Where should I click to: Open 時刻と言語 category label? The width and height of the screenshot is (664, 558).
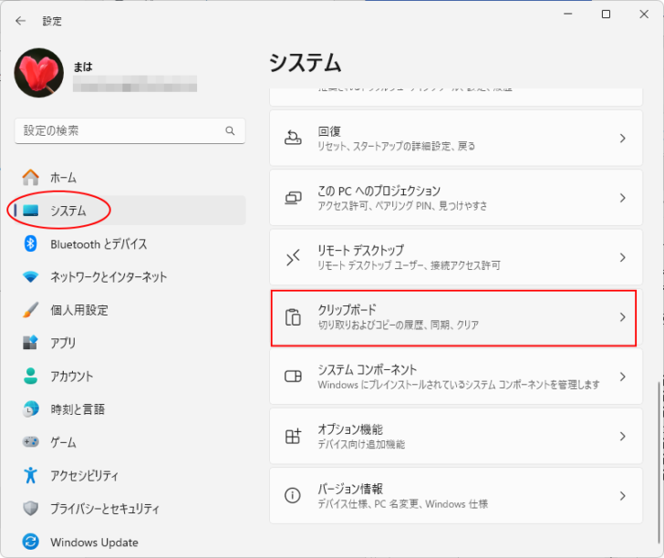point(78,409)
